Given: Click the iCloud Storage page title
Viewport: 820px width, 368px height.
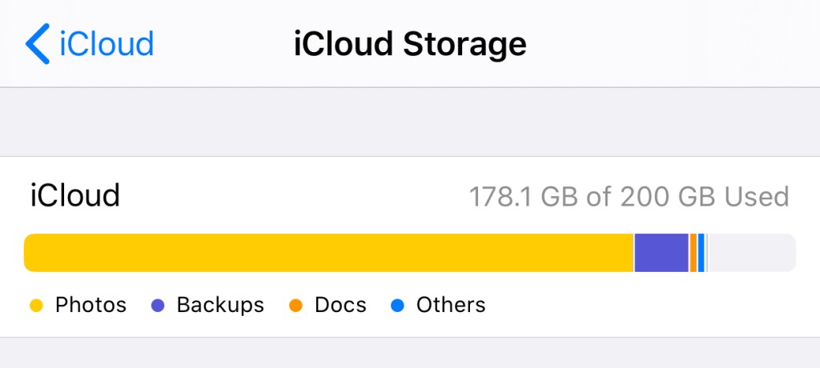Looking at the screenshot, I should (x=410, y=43).
